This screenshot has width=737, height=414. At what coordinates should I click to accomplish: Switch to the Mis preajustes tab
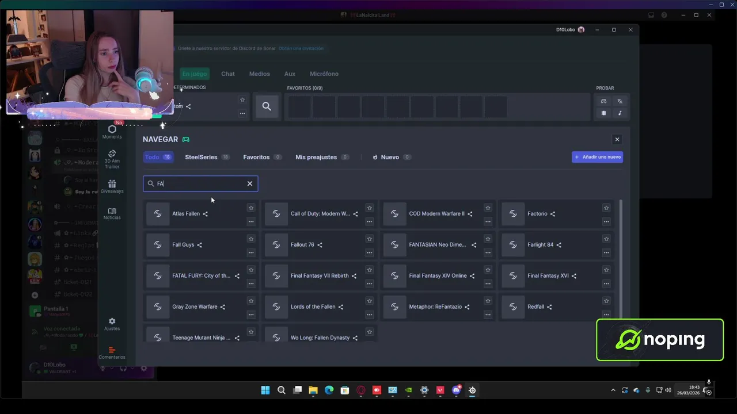[x=322, y=157]
